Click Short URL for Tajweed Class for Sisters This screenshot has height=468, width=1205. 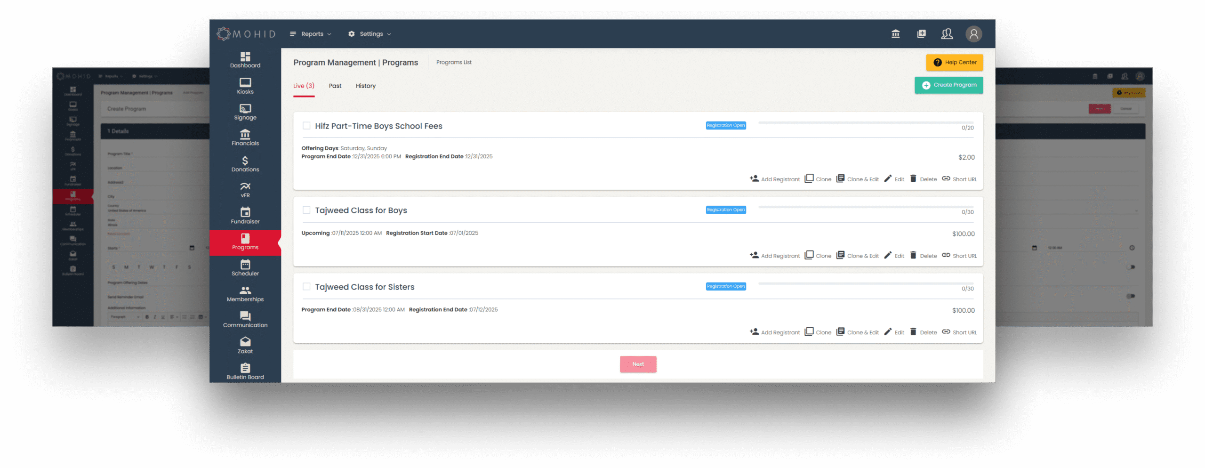point(959,332)
